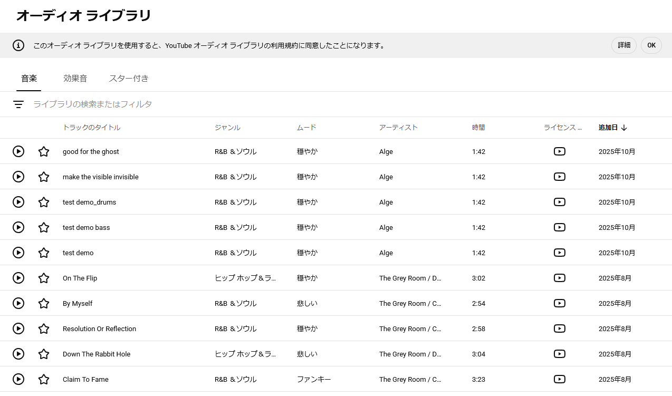Sort tracks by 時間 column header
Image resolution: width=672 pixels, height=396 pixels.
(478, 128)
